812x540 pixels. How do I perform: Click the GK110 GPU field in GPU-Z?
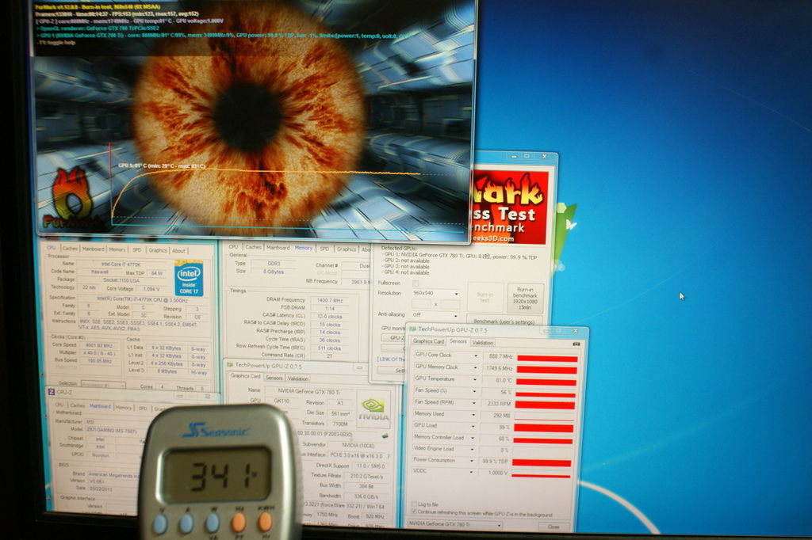(282, 401)
